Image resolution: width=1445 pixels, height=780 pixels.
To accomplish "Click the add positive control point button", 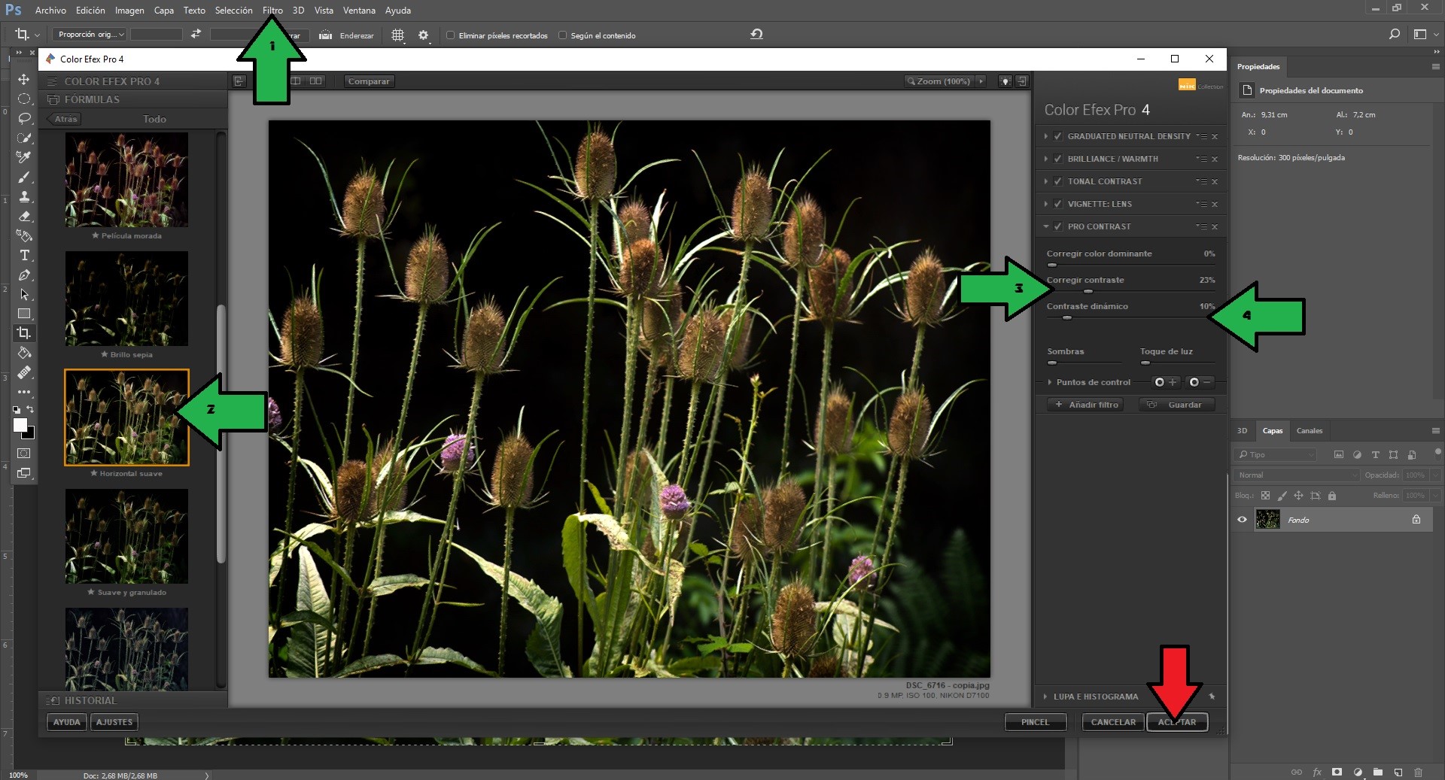I will 1166,382.
